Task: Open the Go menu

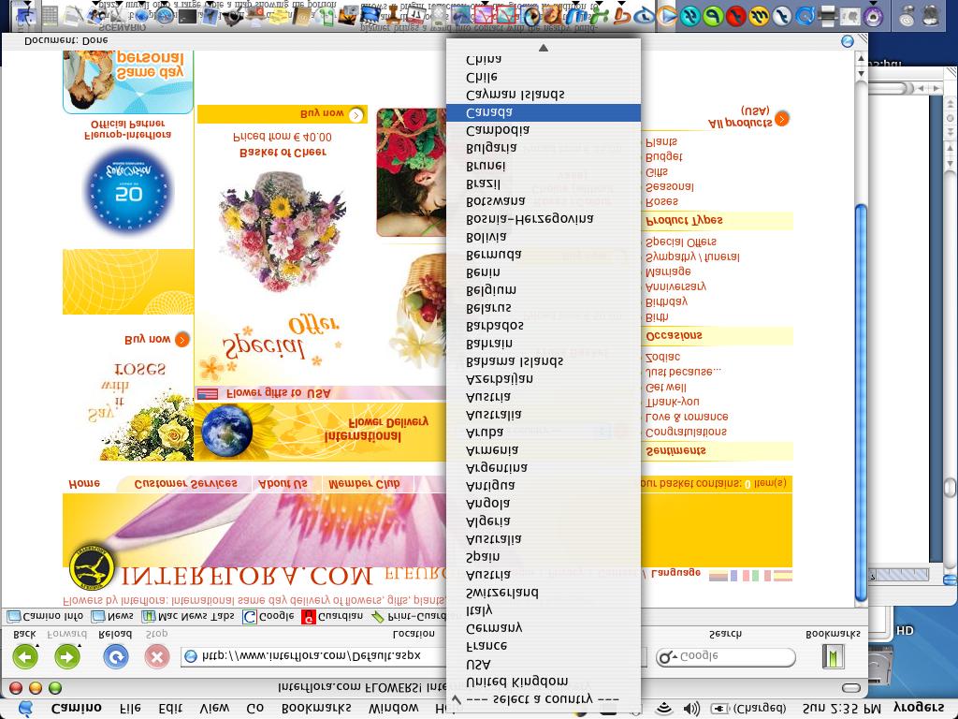Action: (x=254, y=708)
